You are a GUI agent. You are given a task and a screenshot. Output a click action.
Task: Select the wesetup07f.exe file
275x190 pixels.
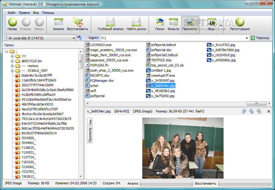click(x=161, y=75)
